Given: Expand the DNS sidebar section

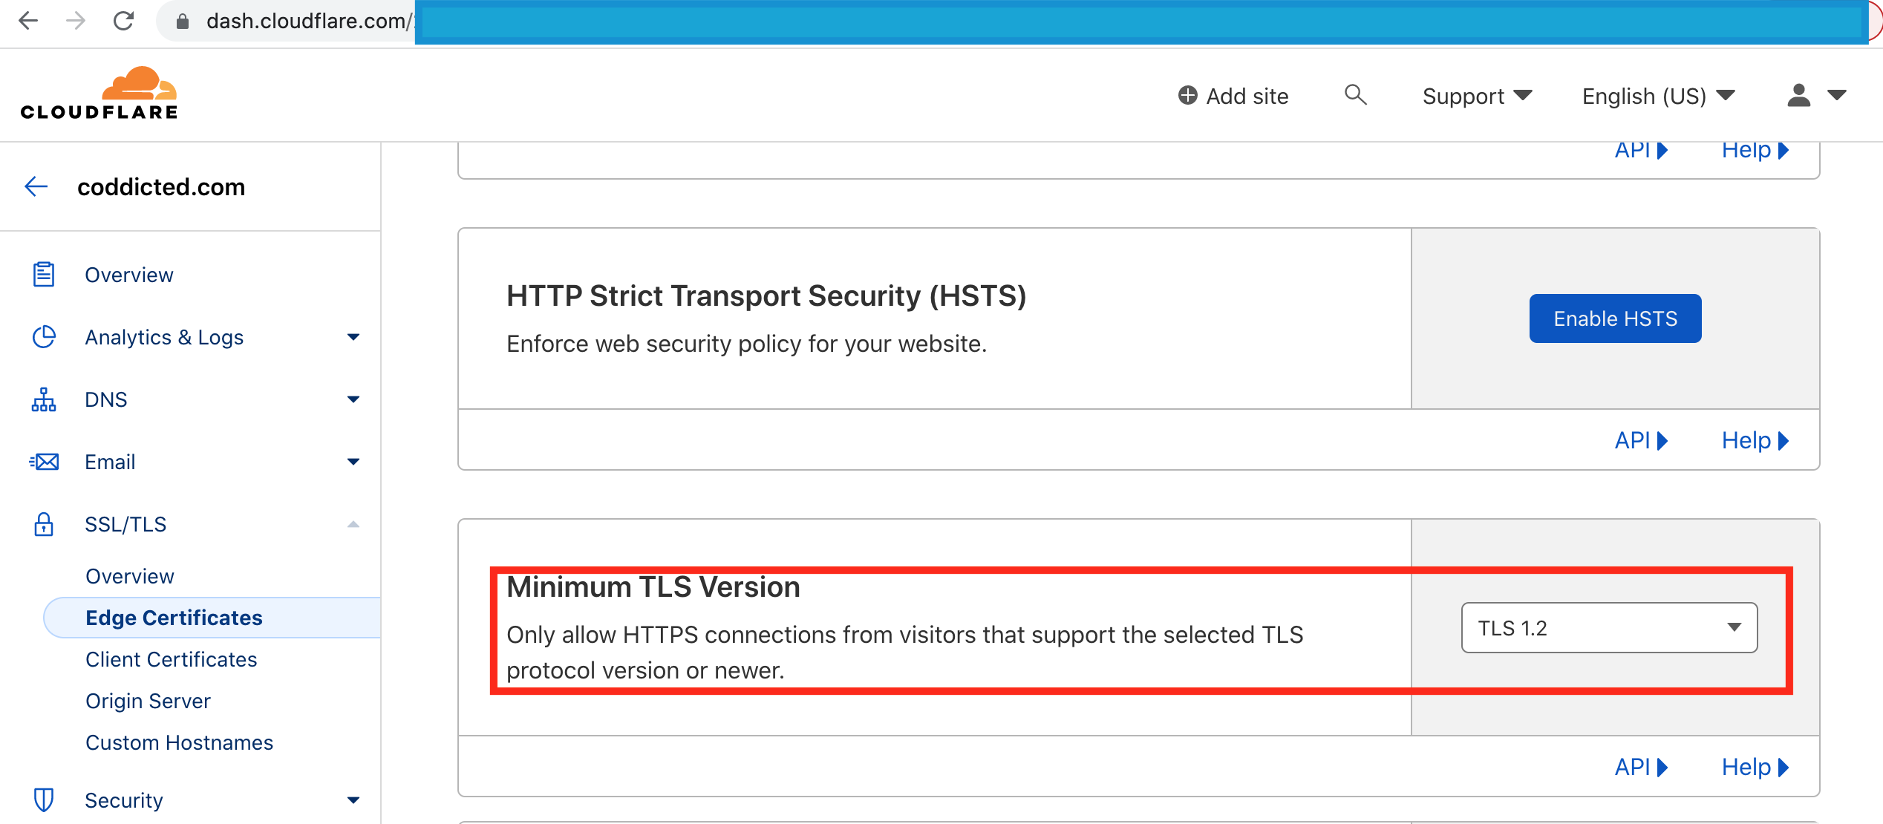Looking at the screenshot, I should click(353, 399).
